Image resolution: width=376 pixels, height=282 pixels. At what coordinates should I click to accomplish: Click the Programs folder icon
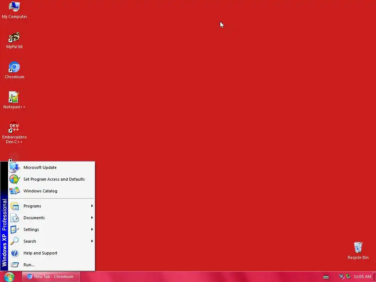pyautogui.click(x=15, y=206)
